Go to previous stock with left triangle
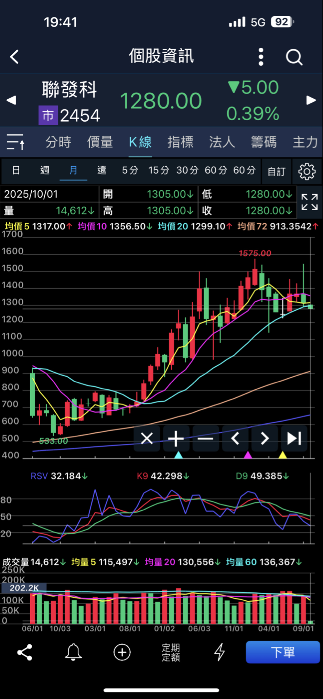Viewport: 323px width, 699px height. [11, 100]
